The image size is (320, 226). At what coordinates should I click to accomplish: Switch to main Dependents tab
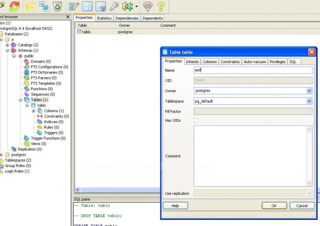point(153,18)
